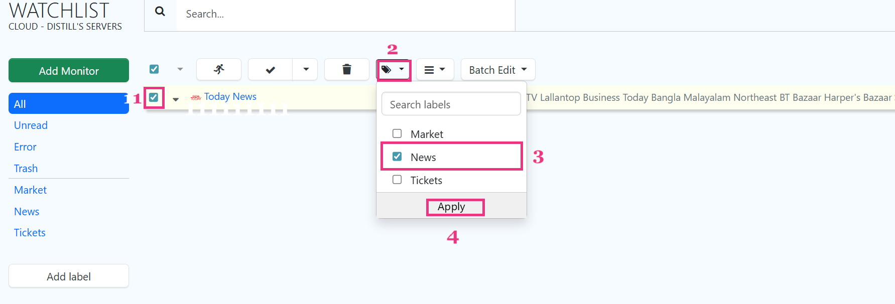Toggle the select-all monitors checkbox

[154, 69]
